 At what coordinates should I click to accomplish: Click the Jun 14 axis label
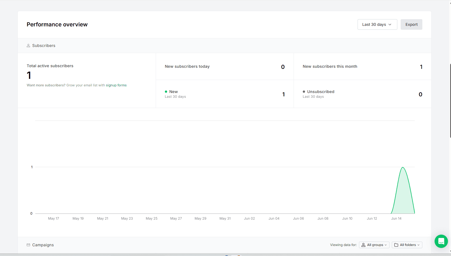click(396, 219)
